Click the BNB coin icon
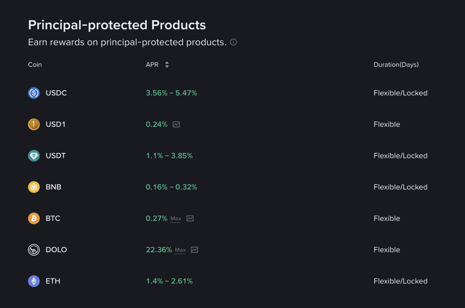 click(x=34, y=187)
